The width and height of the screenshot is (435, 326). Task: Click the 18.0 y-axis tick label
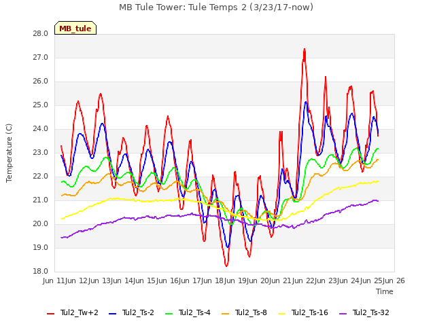tap(41, 272)
